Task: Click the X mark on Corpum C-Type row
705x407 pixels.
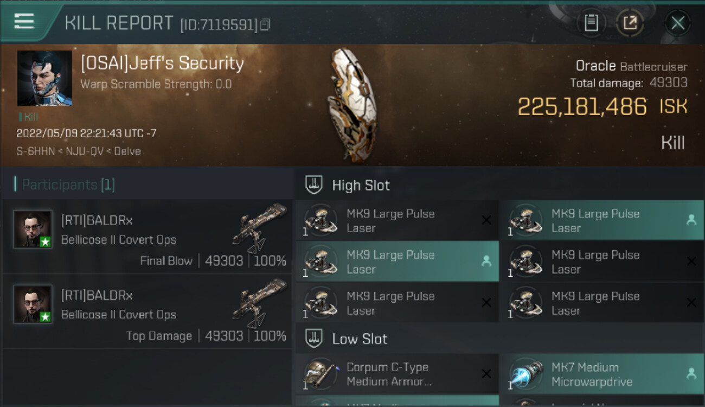Action: 486,373
